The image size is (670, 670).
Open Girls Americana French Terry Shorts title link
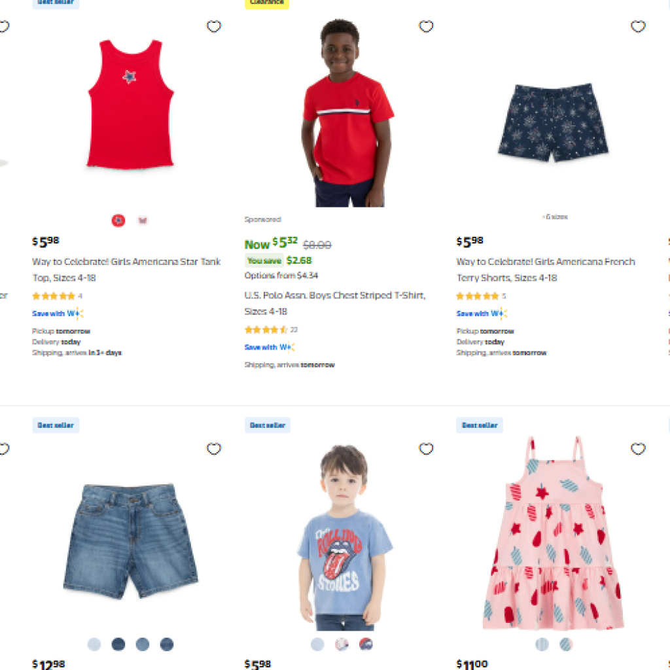click(546, 270)
